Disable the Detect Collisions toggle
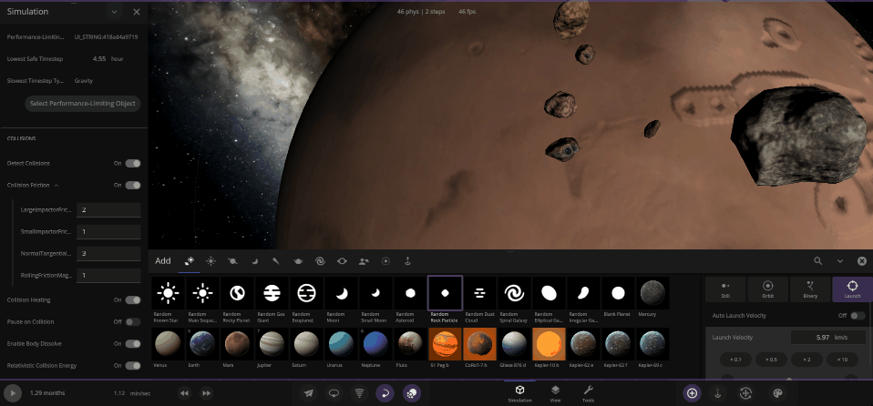 click(133, 164)
